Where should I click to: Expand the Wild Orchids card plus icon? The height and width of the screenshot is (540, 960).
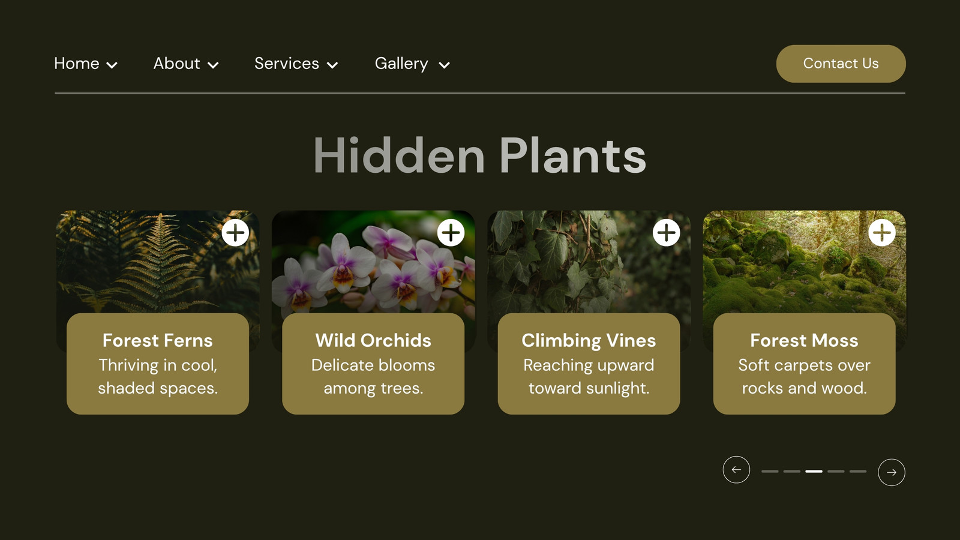tap(451, 232)
